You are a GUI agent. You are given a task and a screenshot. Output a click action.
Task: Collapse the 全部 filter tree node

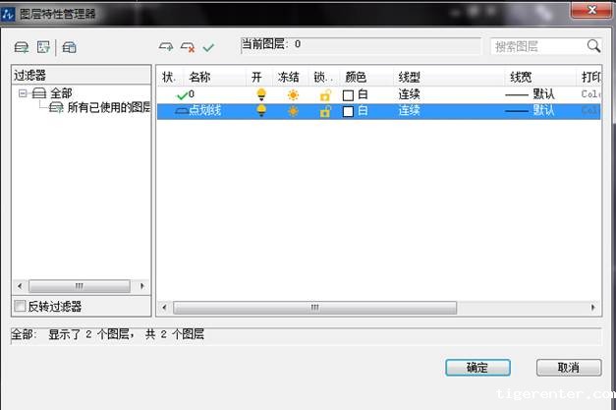pyautogui.click(x=22, y=92)
